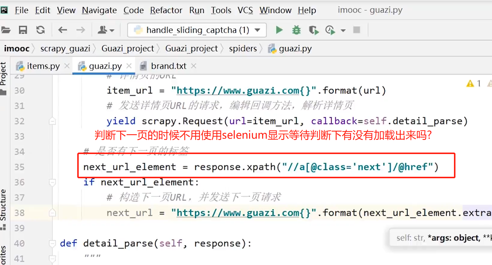Open the Code menu
The width and height of the screenshot is (492, 265).
point(134,10)
